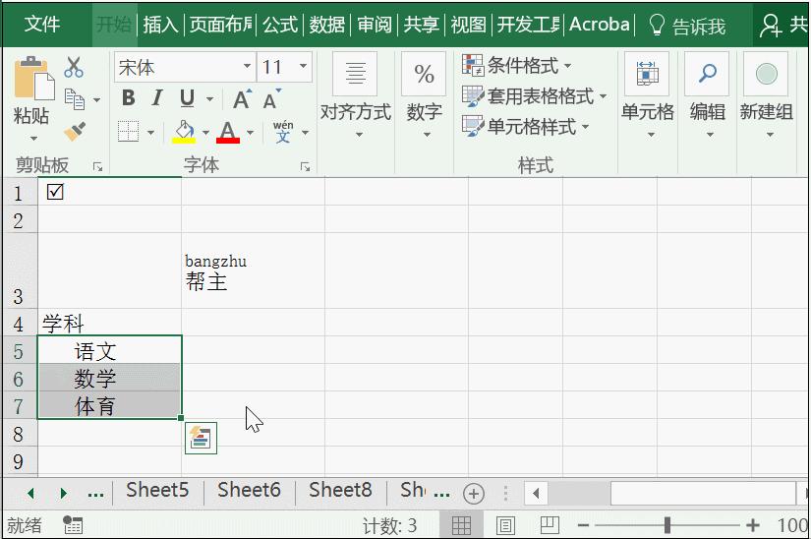
Task: Switch to Sheet5 tab
Action: [157, 490]
